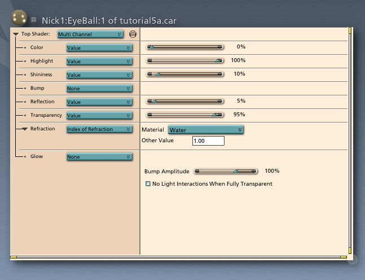The height and width of the screenshot is (280, 365).
Task: Click the Nick1:EyeBall:1 of tutorial5a.car title
Action: [x=109, y=20]
